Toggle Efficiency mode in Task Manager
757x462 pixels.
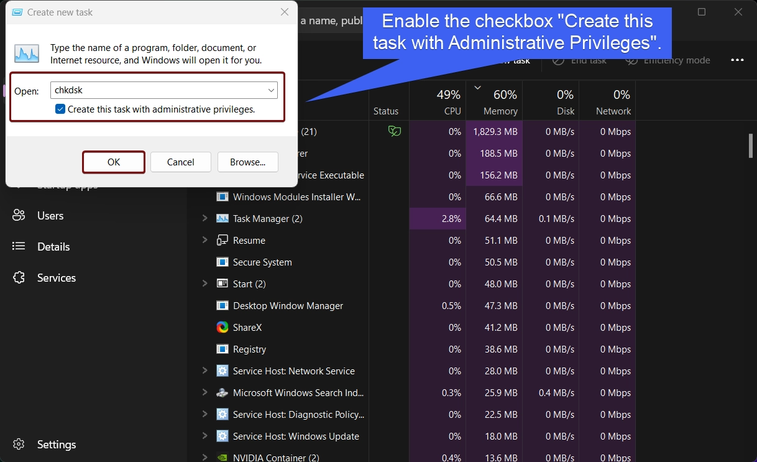tap(668, 60)
